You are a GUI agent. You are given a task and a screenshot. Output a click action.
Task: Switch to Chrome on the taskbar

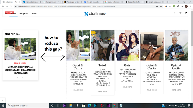(x=115, y=105)
